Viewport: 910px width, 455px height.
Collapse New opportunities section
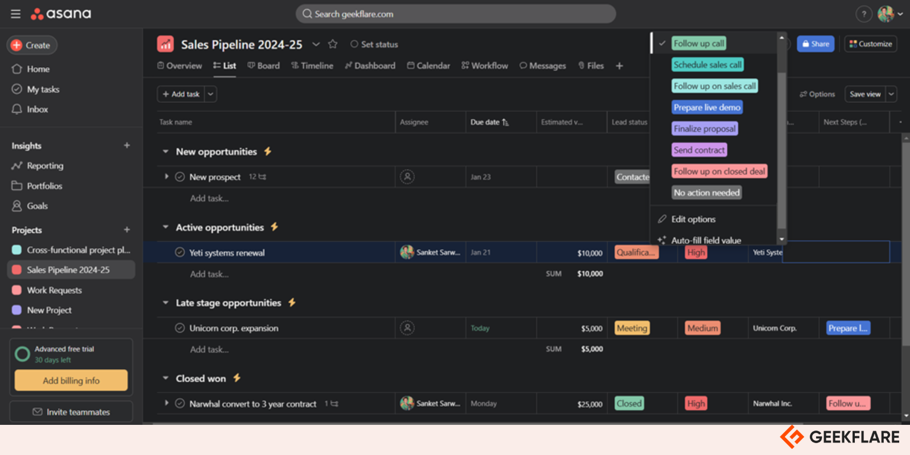(166, 152)
